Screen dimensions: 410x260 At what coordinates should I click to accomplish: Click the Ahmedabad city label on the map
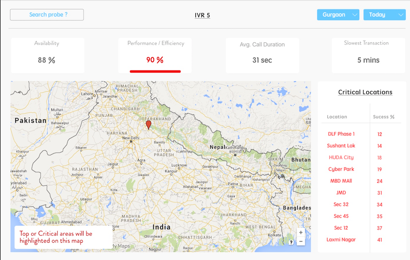pos(72,222)
